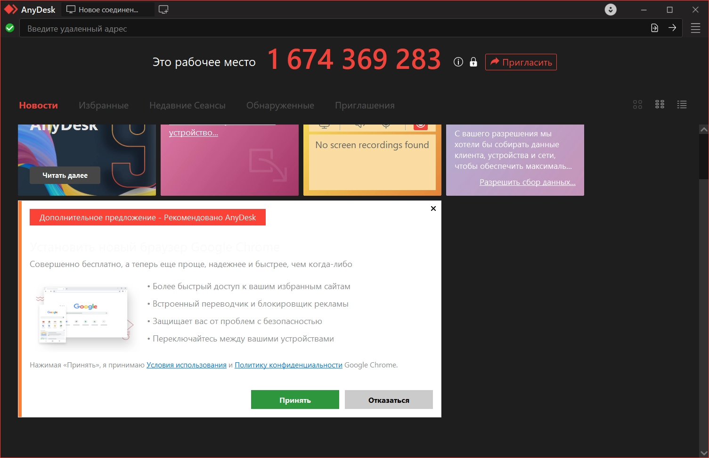This screenshot has height=458, width=709.
Task: Click the lock icon beside the workplace ID
Action: [x=473, y=62]
